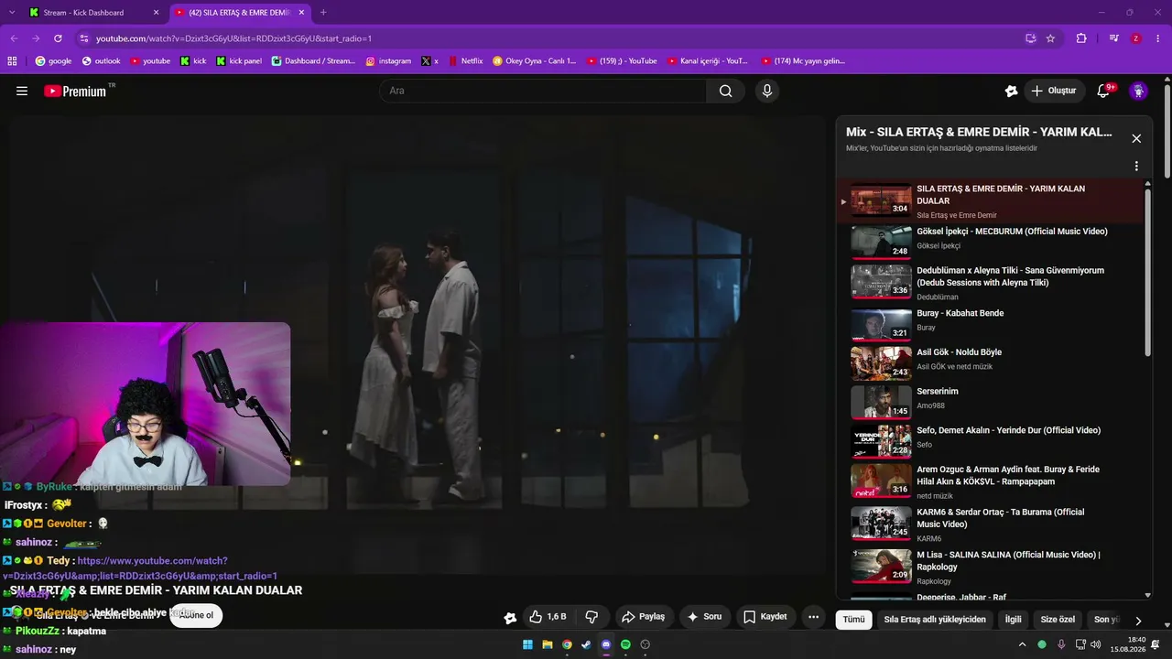Image resolution: width=1172 pixels, height=659 pixels.
Task: Open Chrome apps grid in bookmarks bar
Action: click(12, 61)
